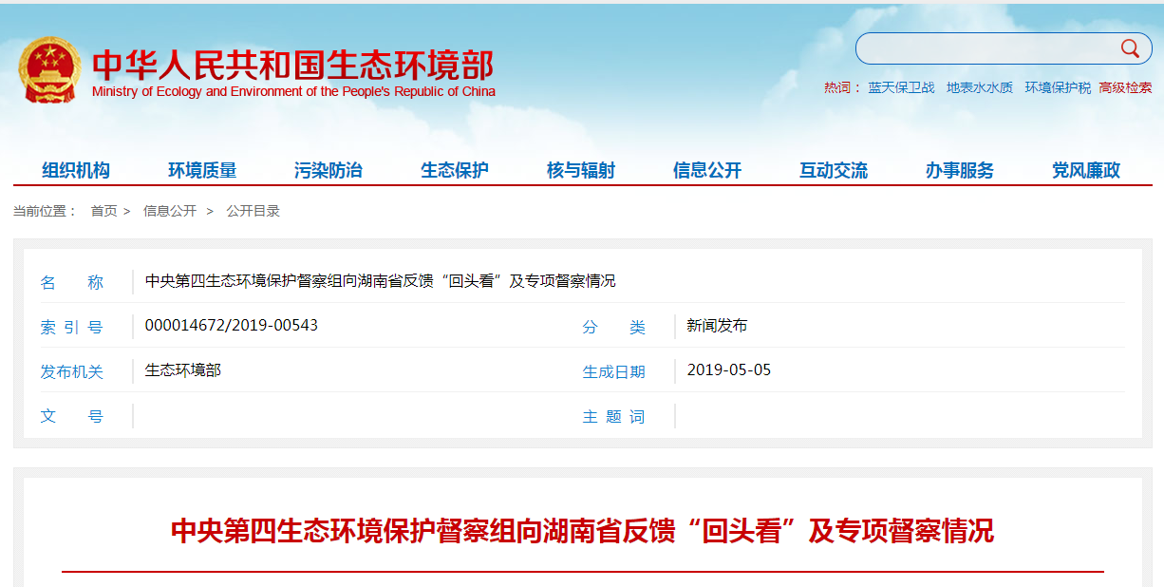Click the 索引号 field label
The image size is (1164, 587).
(x=71, y=328)
